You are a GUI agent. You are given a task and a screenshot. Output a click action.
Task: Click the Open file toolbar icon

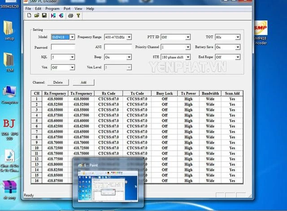(37, 16)
